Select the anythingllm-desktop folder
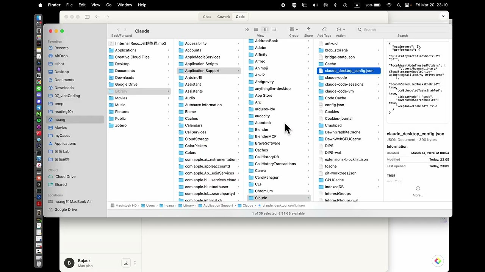 [273, 88]
